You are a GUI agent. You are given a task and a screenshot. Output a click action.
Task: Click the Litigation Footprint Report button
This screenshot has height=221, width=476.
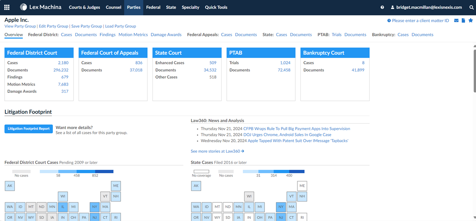click(x=28, y=129)
